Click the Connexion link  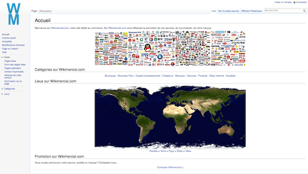click(301, 2)
